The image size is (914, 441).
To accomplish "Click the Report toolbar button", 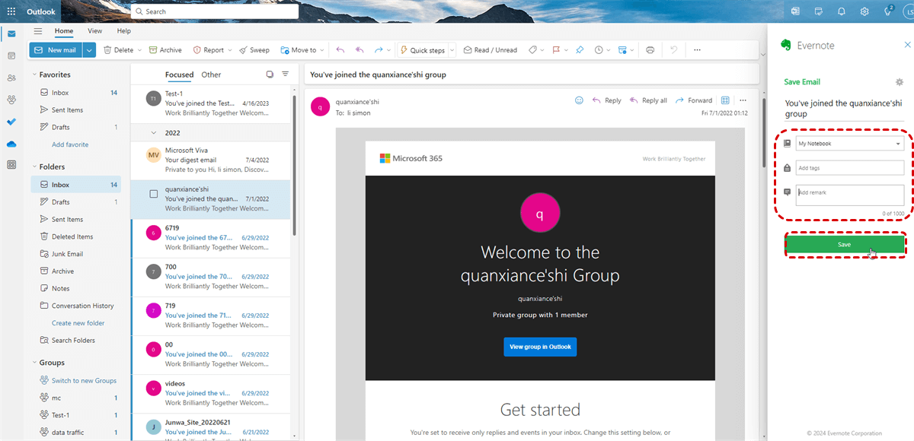I will click(x=208, y=50).
